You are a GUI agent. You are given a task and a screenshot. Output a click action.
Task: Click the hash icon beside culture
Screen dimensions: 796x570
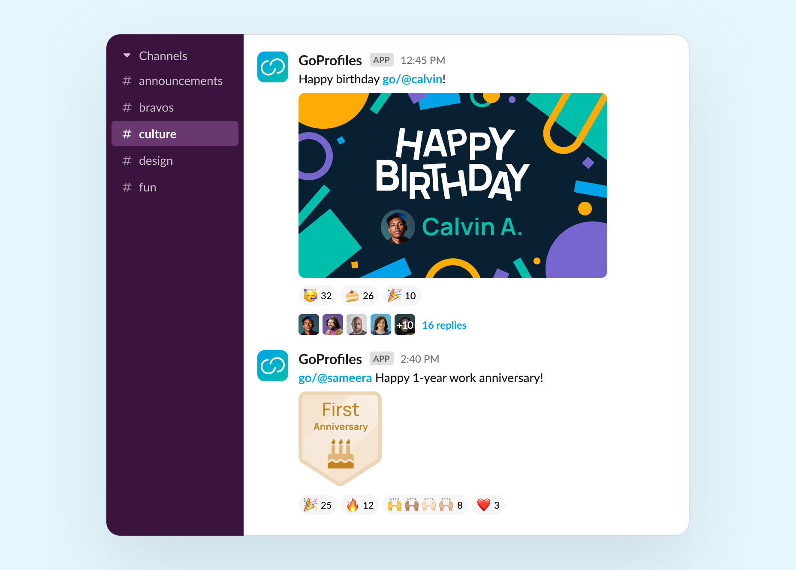[127, 134]
